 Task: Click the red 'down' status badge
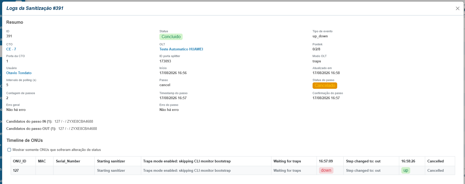pos(326,170)
